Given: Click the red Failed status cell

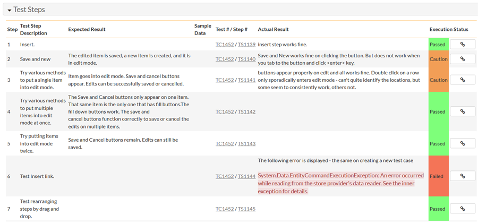Looking at the screenshot, I should [438, 176].
